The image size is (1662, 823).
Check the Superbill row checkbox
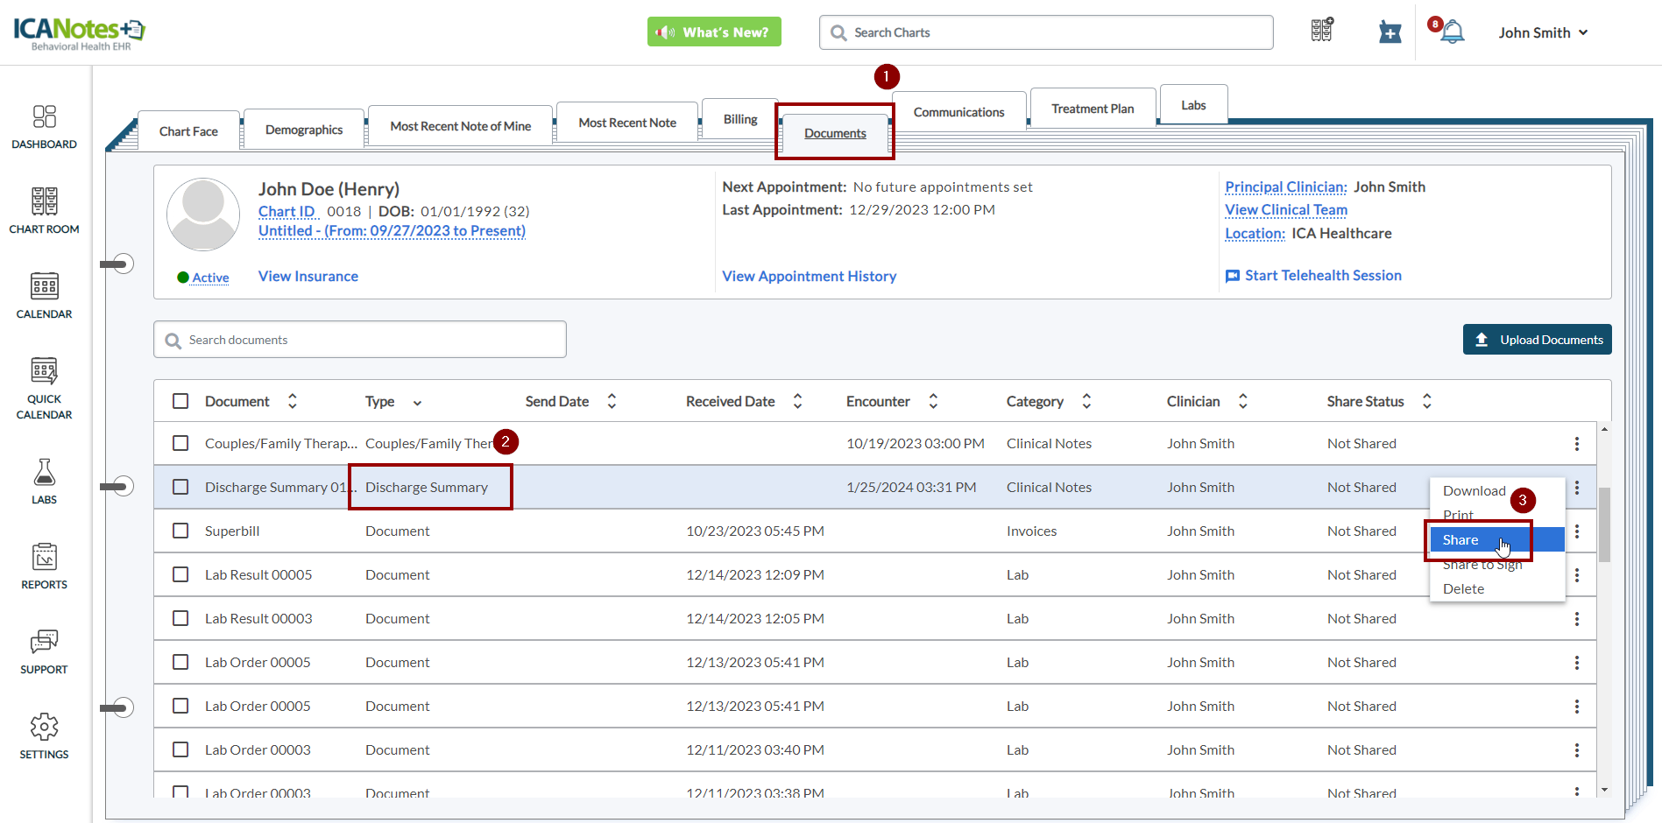click(x=180, y=531)
